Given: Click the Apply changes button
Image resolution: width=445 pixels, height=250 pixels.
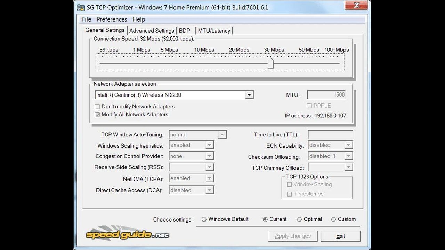Looking at the screenshot, I should [x=293, y=236].
